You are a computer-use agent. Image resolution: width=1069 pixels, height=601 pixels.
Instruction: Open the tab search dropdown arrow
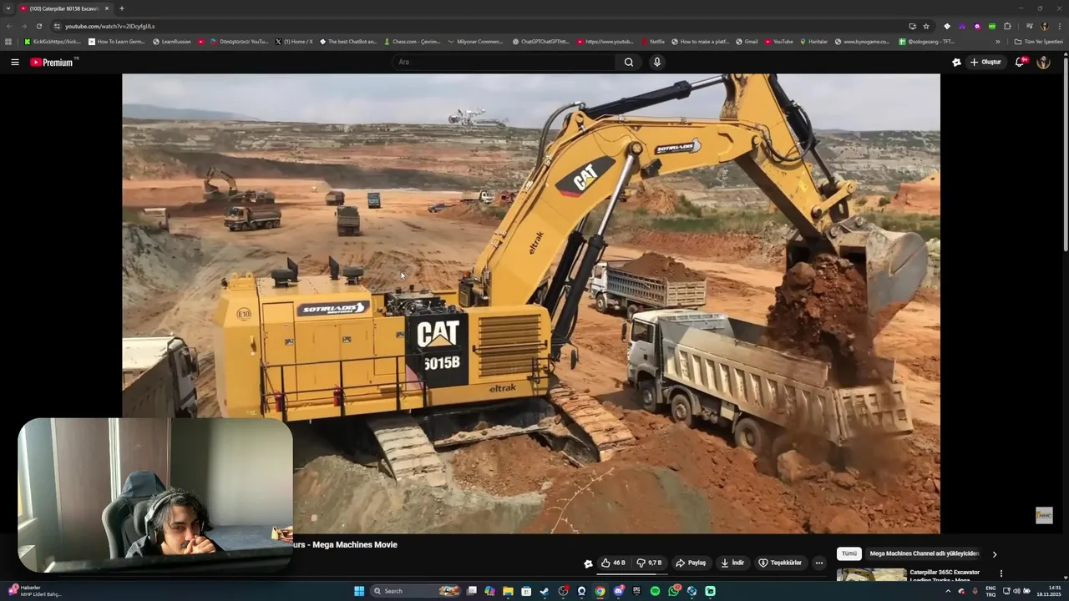point(8,8)
